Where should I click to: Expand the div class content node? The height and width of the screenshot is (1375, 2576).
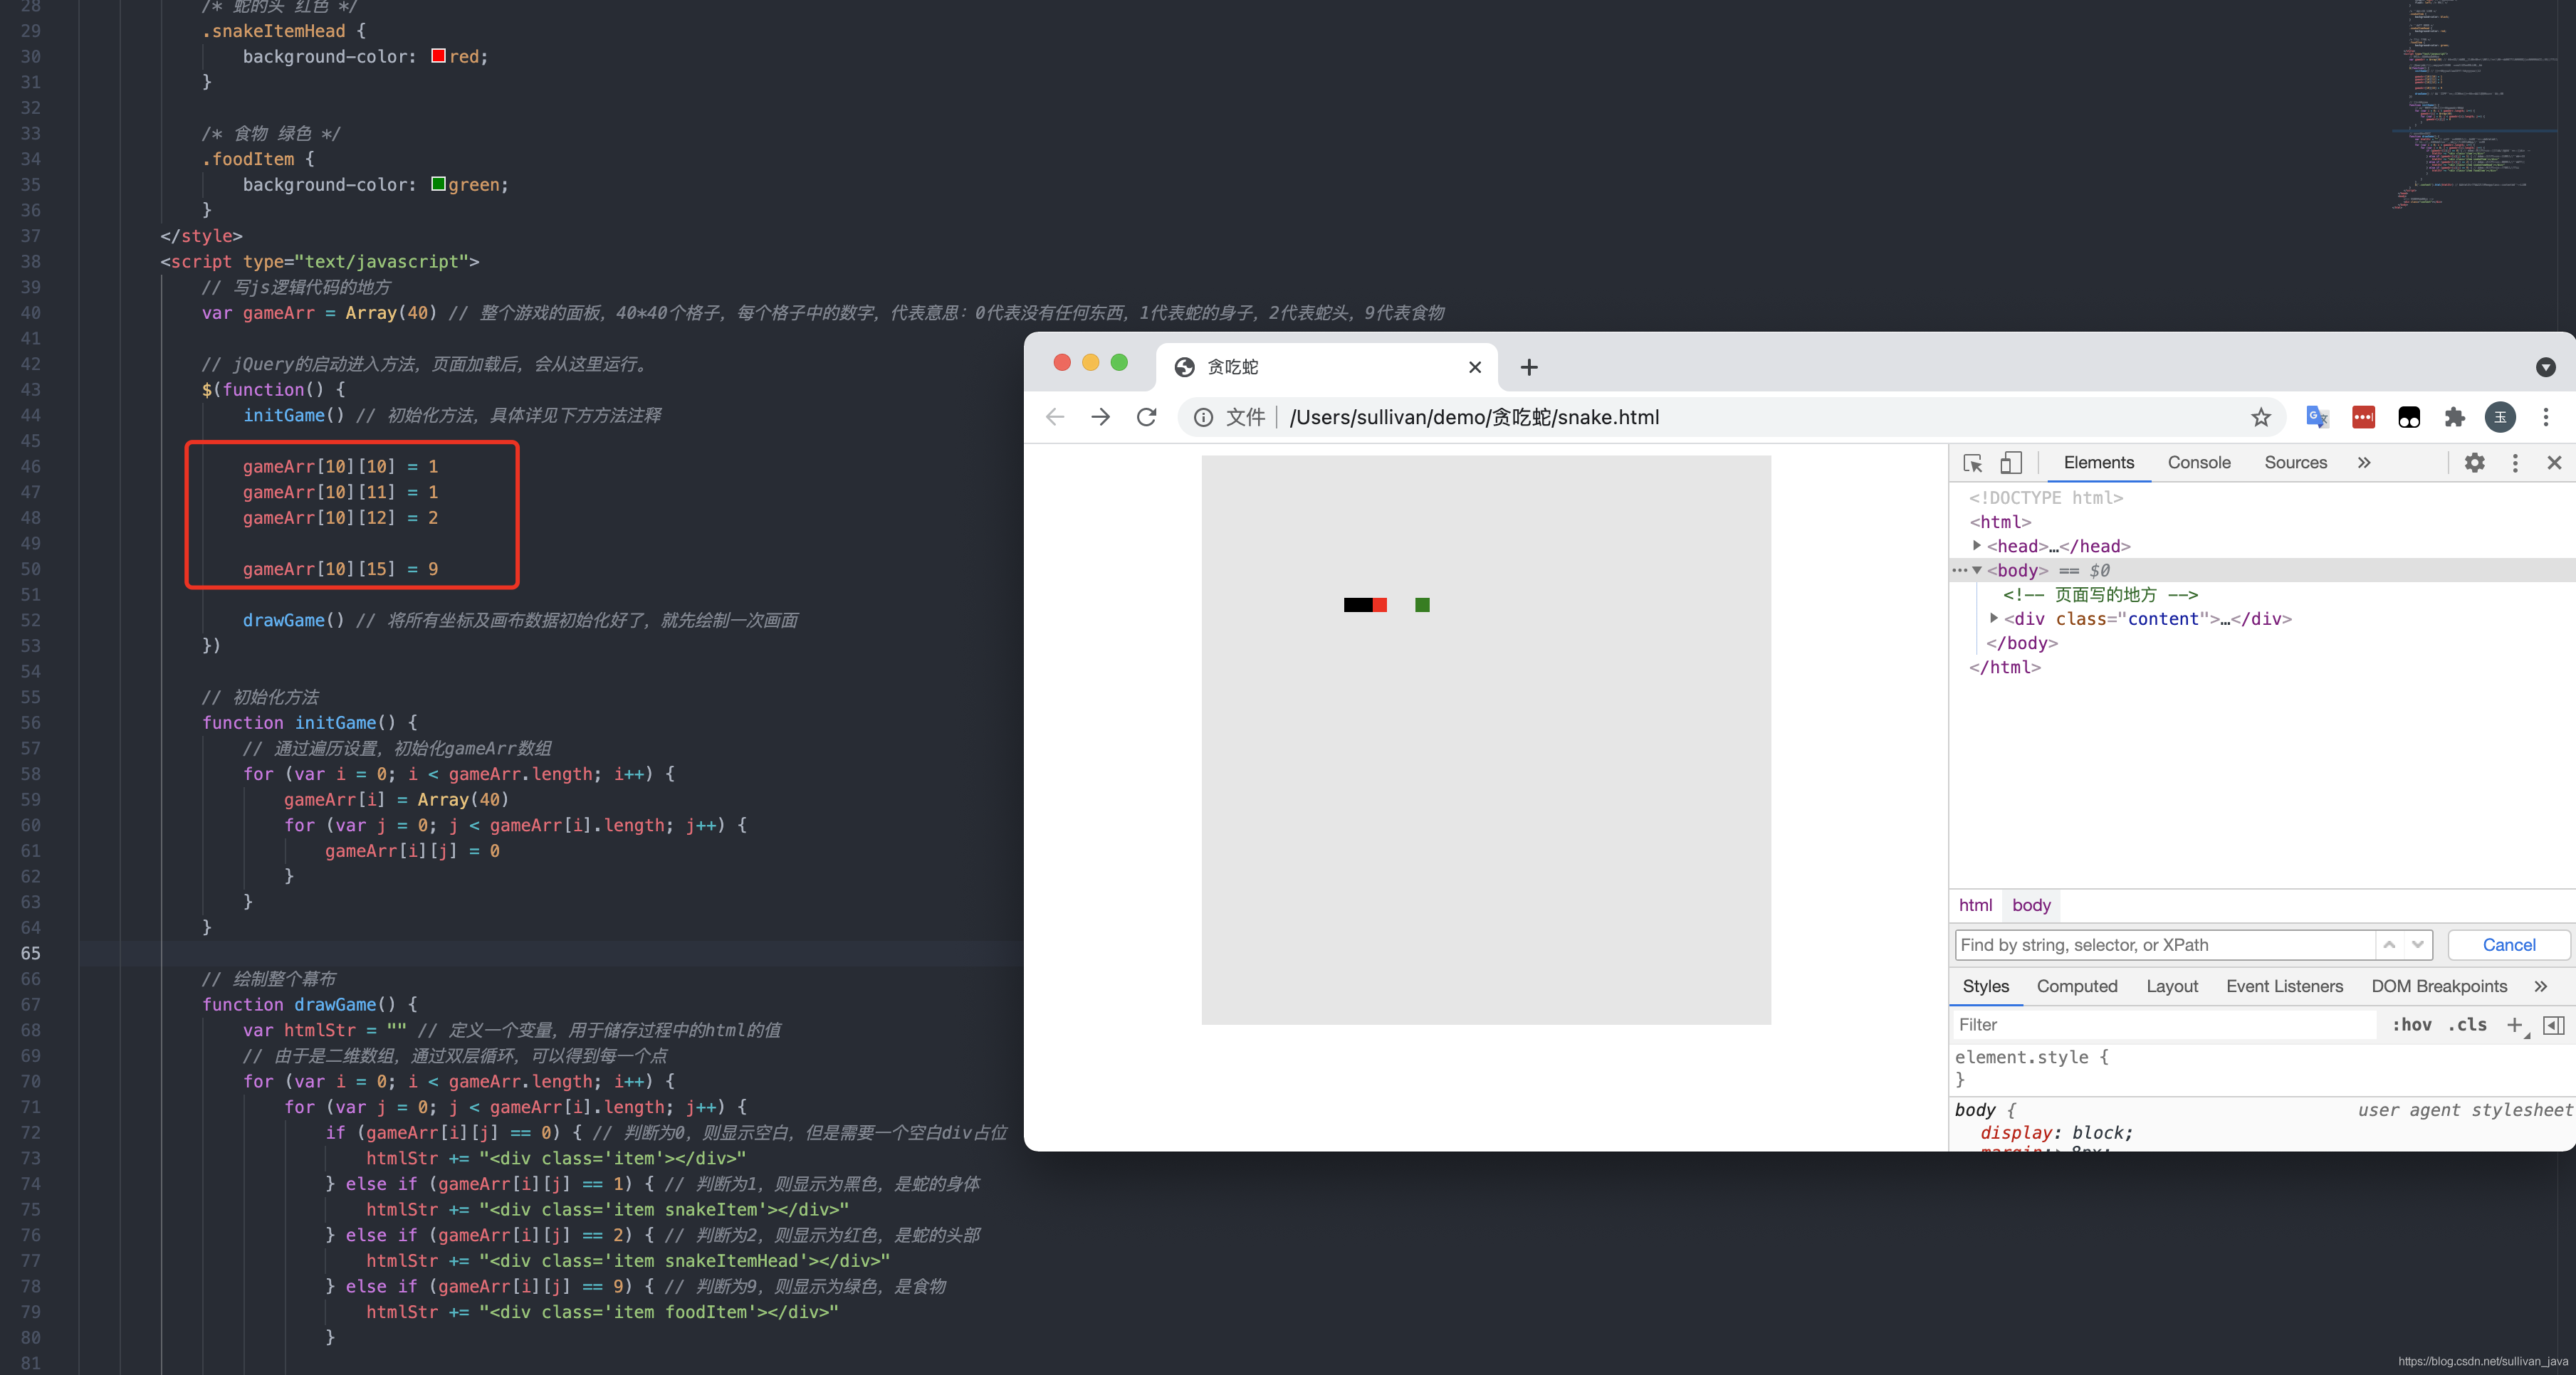[1994, 618]
